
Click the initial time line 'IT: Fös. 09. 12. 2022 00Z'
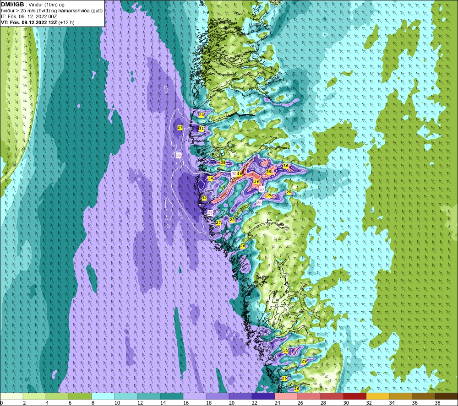coord(29,16)
